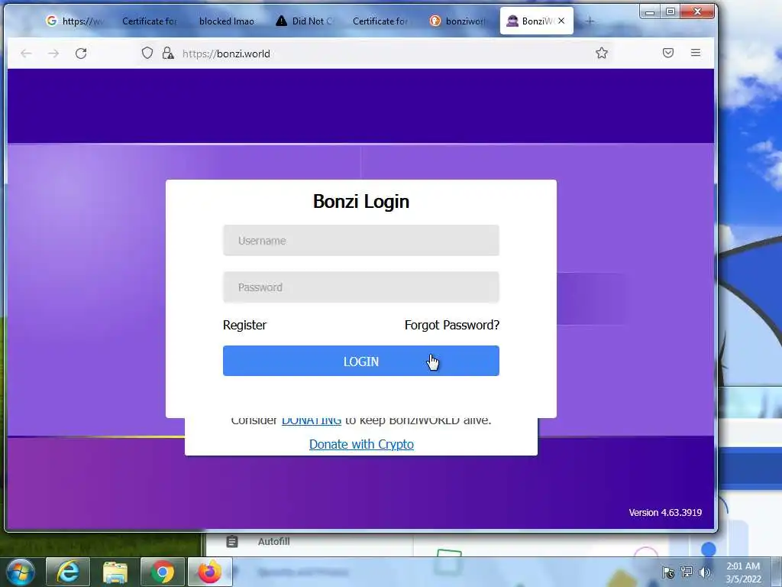This screenshot has height=587, width=782.
Task: Click the Autofill clipboard icon in background window
Action: point(232,541)
